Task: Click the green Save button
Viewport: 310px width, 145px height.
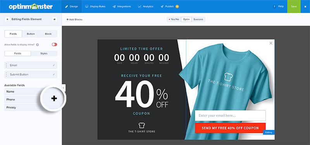Action: 294,7
